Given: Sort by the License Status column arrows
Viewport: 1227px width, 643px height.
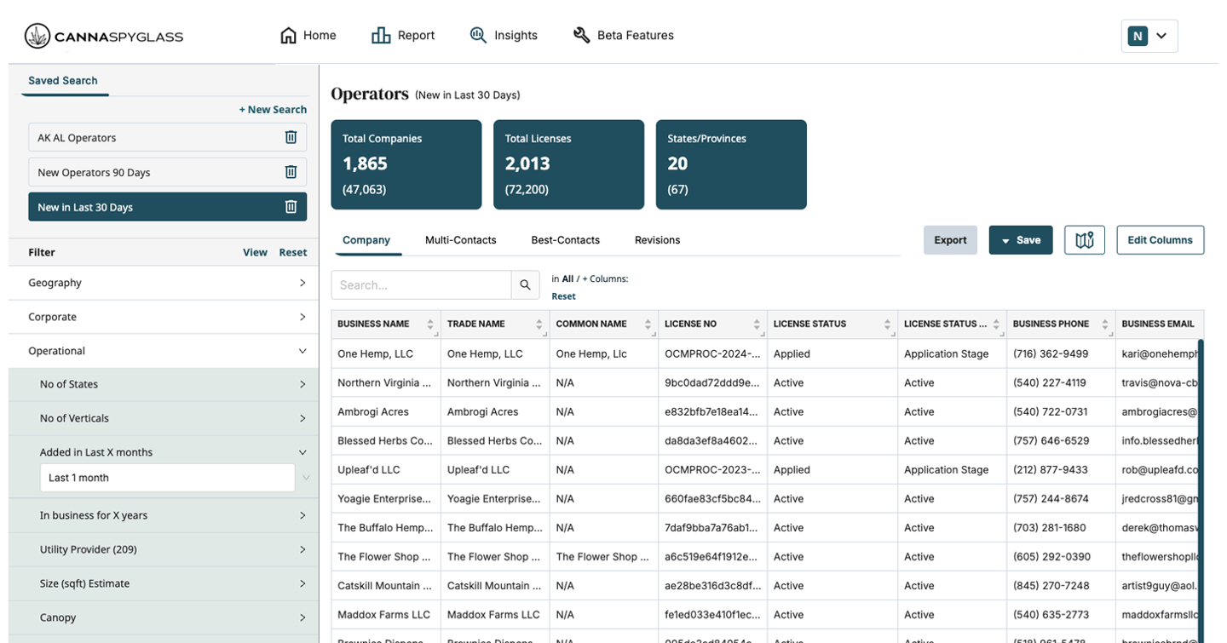Looking at the screenshot, I should point(887,324).
